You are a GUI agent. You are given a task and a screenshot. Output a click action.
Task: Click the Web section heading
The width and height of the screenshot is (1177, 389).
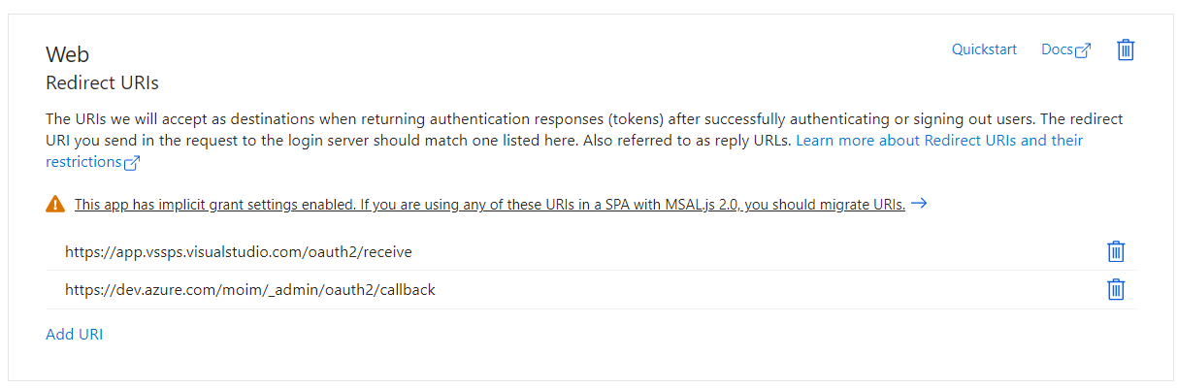point(68,55)
